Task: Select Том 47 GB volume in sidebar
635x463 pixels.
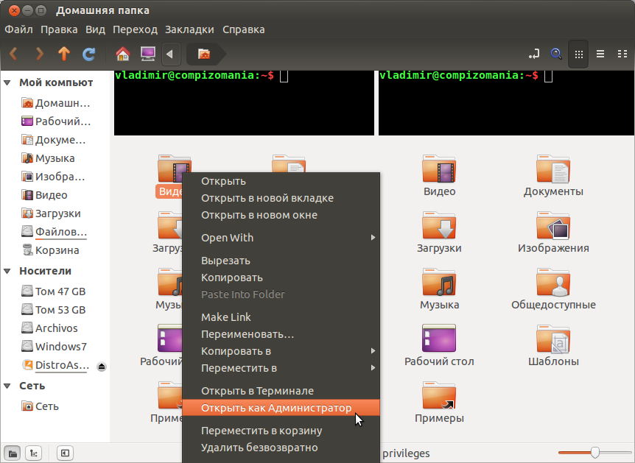Action: [53, 291]
